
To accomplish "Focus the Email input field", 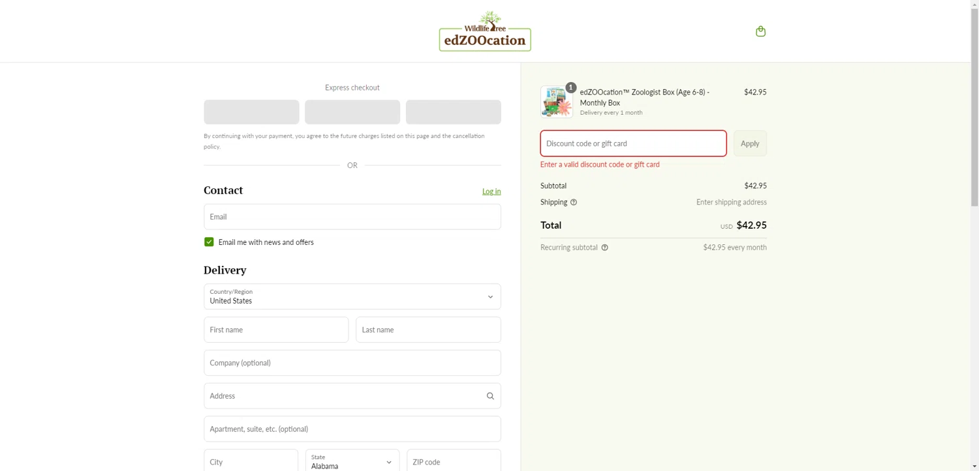I will coord(352,217).
